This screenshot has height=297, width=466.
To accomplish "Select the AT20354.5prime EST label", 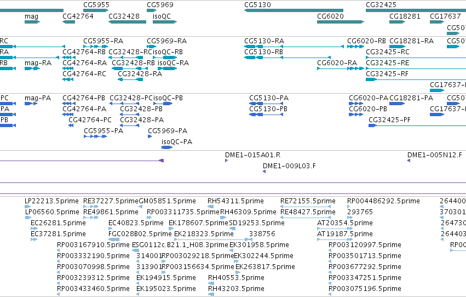I will point(345,223).
